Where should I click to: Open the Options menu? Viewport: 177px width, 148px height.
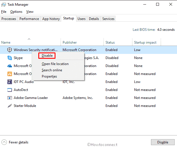tap(16, 12)
